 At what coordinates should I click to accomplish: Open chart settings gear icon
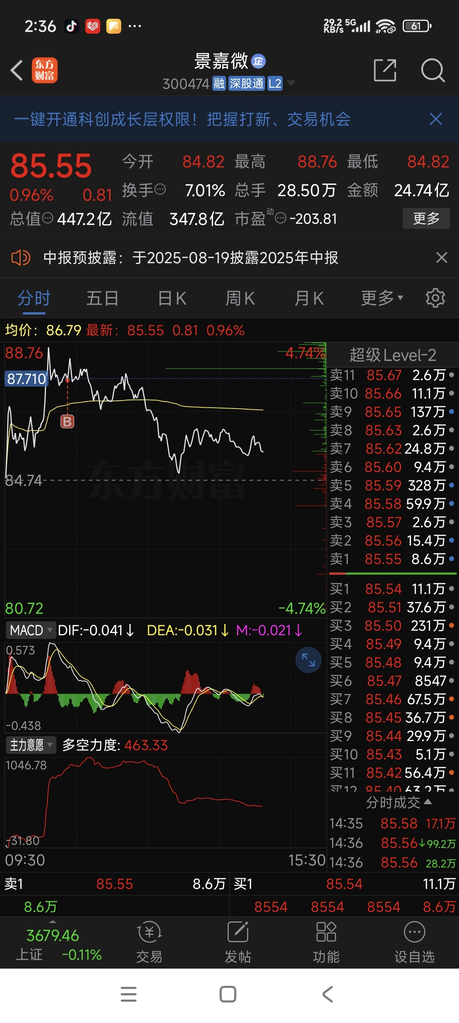click(435, 298)
